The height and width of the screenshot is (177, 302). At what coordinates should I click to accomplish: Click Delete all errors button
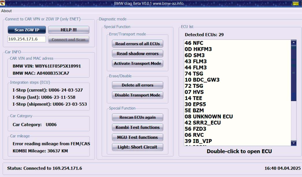(137, 85)
